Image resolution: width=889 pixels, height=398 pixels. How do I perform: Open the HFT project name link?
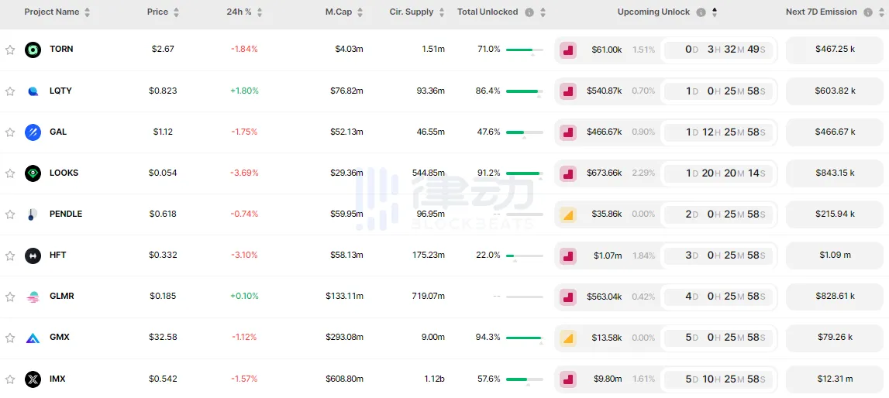57,256
